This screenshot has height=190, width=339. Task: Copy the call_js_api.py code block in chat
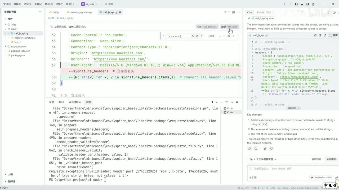click(x=315, y=35)
